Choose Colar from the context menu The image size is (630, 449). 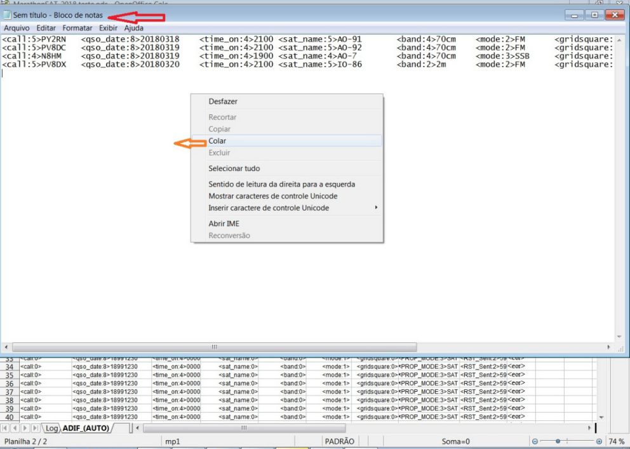(217, 141)
